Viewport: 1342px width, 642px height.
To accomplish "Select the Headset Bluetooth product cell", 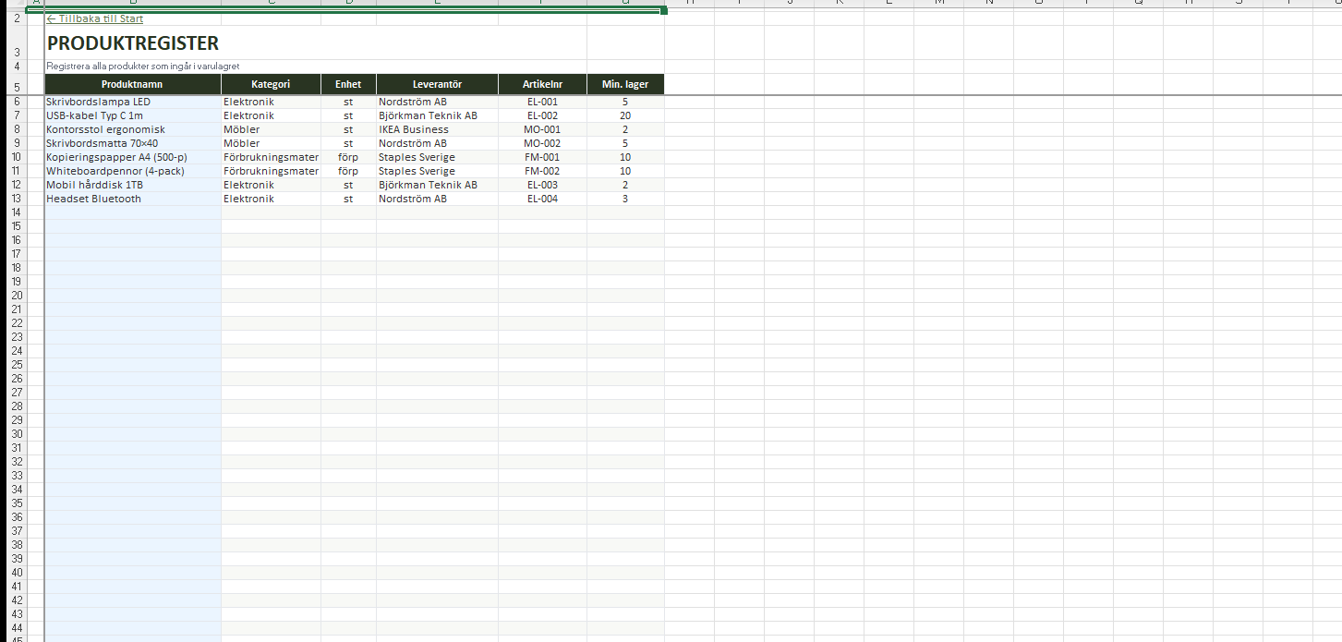I will [x=132, y=199].
